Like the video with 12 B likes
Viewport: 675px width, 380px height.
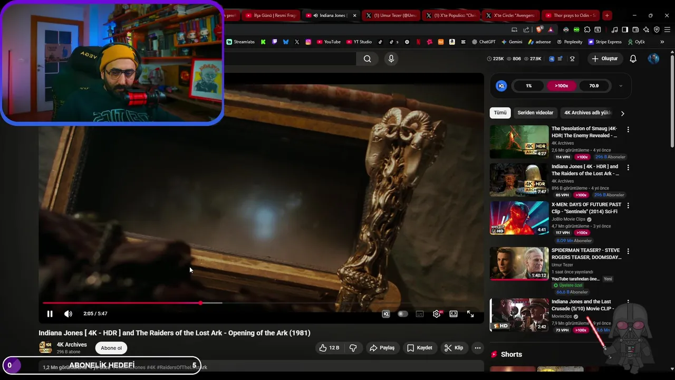(x=330, y=348)
